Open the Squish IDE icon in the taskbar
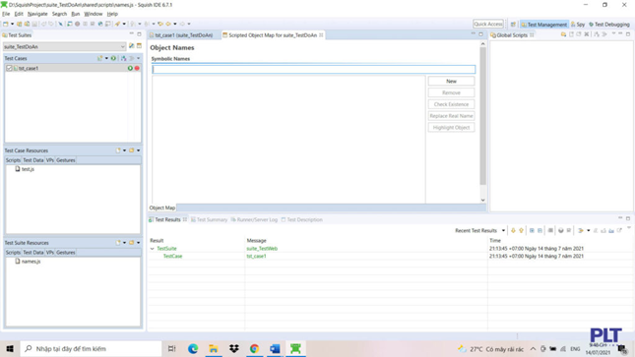 (x=295, y=348)
